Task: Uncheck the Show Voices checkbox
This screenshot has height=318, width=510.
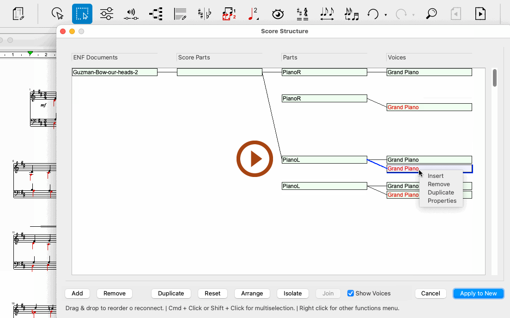Action: (351, 294)
